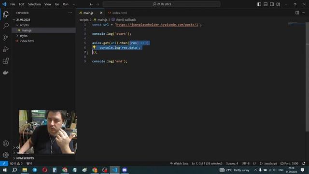The height and width of the screenshot is (174, 309).
Task: Open the Docker view
Action: point(6,72)
